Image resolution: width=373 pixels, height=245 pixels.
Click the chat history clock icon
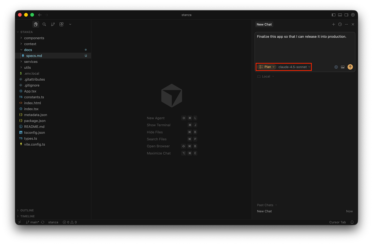340,24
